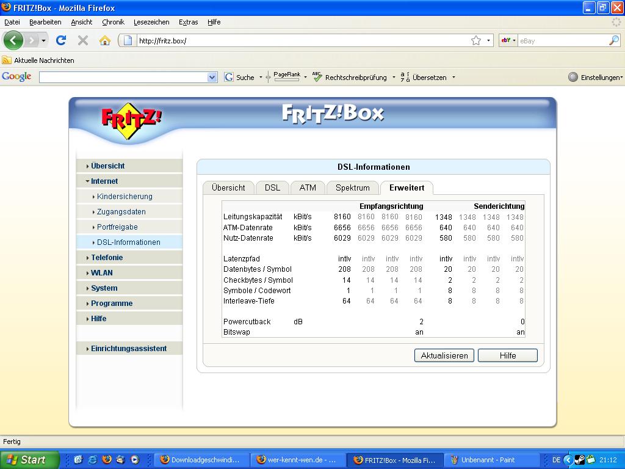Open the Rechtschreibprüfung dropdown arrow

pos(394,78)
